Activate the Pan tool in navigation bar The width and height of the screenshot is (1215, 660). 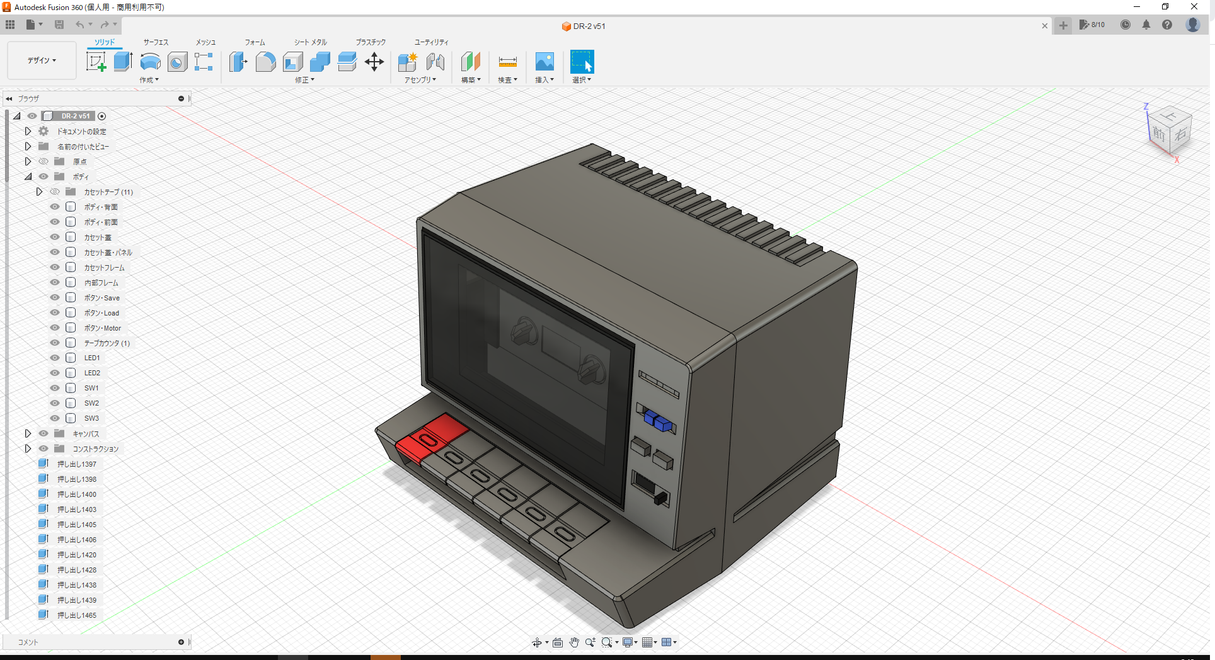[x=573, y=642]
